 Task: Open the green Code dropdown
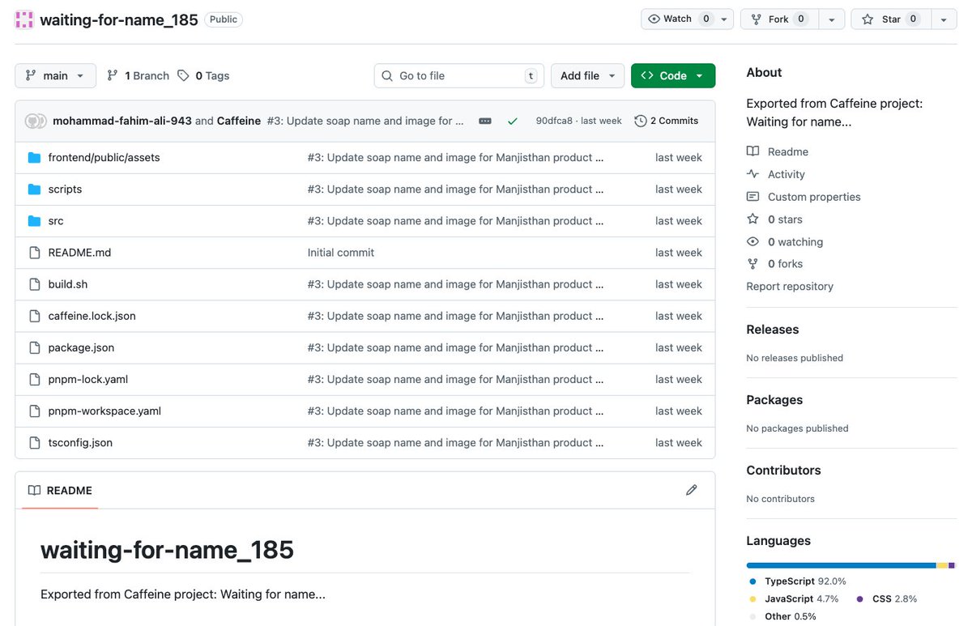point(673,75)
